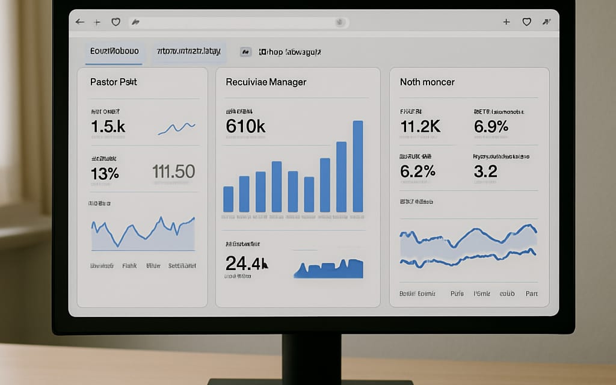Click the 3.2 value
The width and height of the screenshot is (616, 385).
click(x=485, y=171)
